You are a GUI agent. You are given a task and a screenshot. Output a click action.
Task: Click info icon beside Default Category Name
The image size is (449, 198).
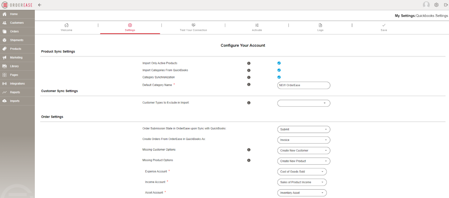249,84
